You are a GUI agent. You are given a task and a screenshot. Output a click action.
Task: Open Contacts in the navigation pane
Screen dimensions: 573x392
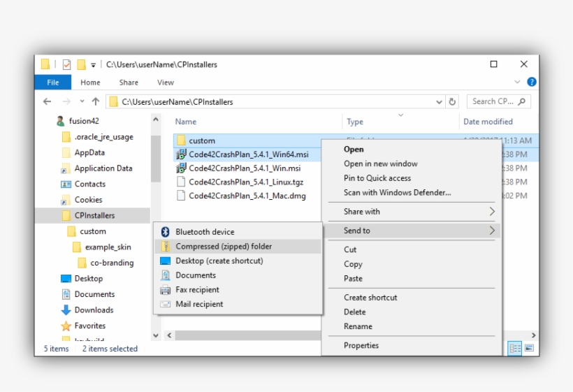pyautogui.click(x=90, y=184)
